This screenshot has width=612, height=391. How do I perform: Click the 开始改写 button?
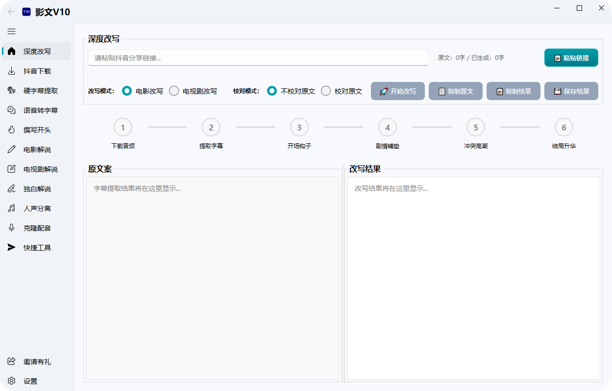[x=397, y=91]
